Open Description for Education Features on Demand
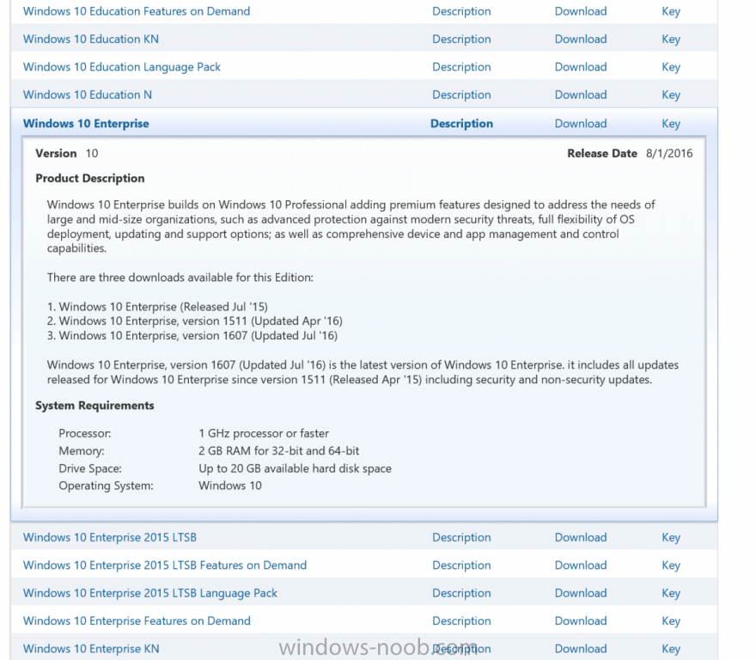Viewport: 756px width, 660px height. point(461,11)
